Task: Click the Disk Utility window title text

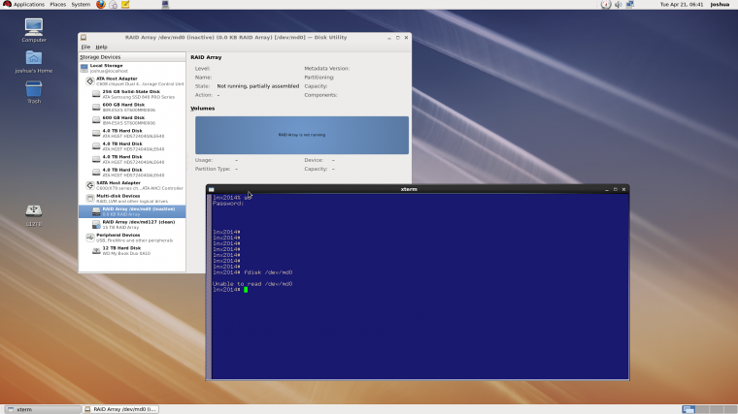Action: (236, 37)
